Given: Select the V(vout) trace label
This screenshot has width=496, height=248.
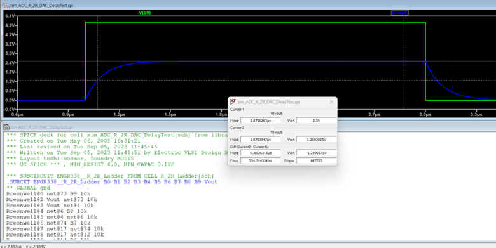Looking at the screenshot, I should point(399,13).
